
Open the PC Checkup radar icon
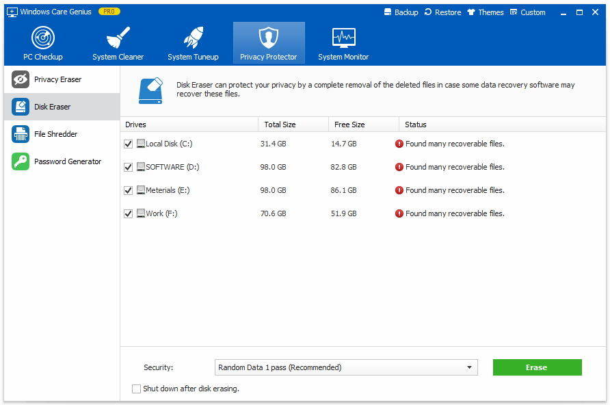coord(43,38)
